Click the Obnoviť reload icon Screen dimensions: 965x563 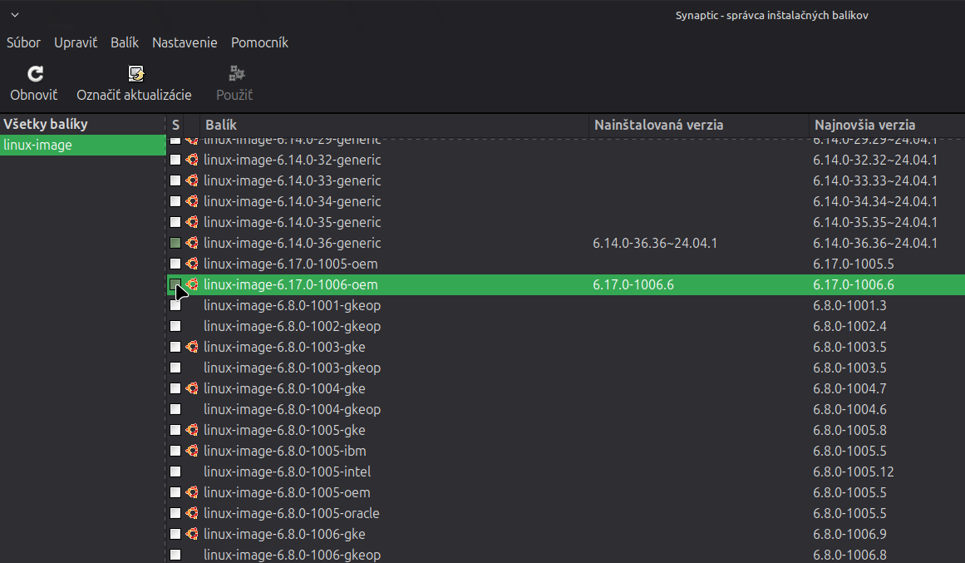pos(35,74)
